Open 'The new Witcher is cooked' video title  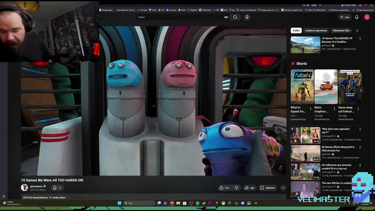[336, 183]
